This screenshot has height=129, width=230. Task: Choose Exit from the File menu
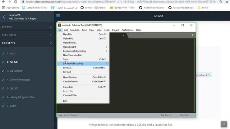pyautogui.click(x=83, y=101)
